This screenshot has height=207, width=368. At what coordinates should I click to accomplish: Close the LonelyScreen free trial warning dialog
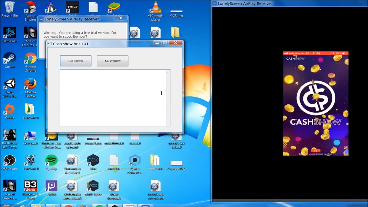click(121, 18)
